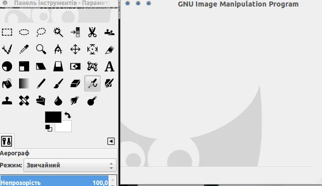The width and height of the screenshot is (322, 186).
Task: Choose the Perspective tool
Action: click(x=58, y=66)
